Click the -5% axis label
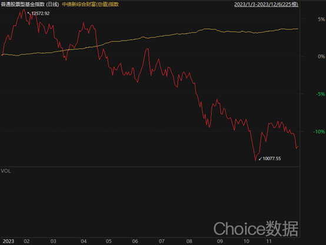The image size is (326, 245). [320, 94]
